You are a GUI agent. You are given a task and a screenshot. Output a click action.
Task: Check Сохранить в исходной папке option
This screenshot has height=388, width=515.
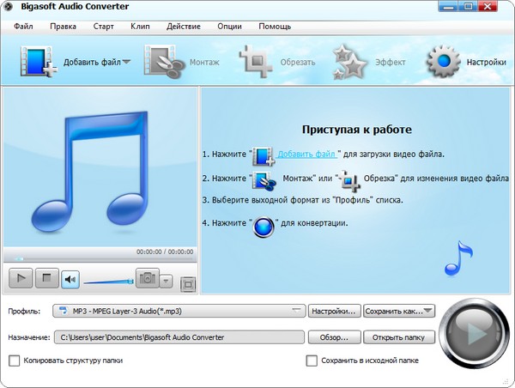312,361
